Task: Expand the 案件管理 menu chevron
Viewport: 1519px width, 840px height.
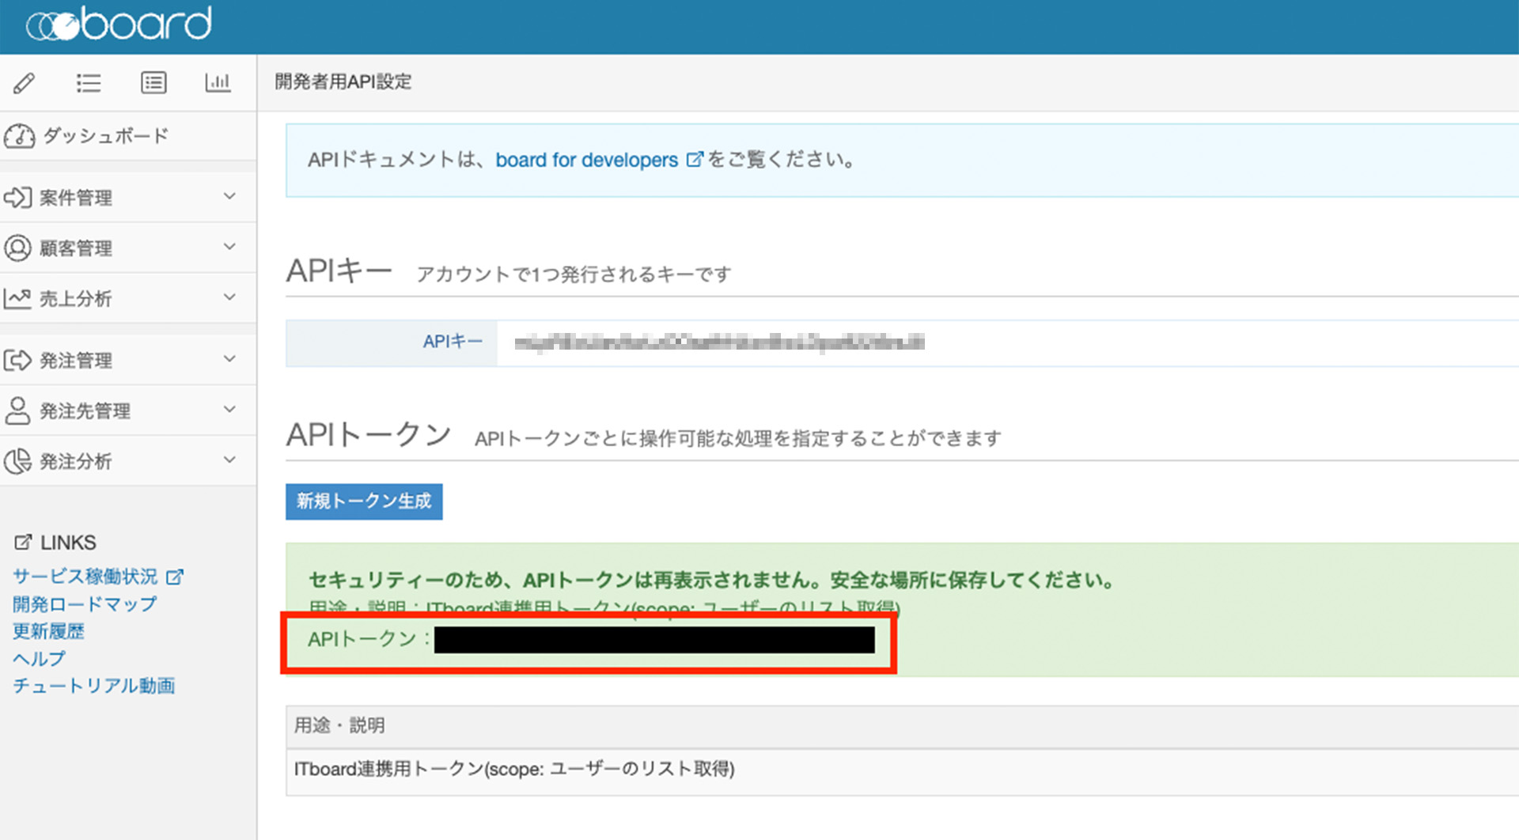Action: (229, 196)
